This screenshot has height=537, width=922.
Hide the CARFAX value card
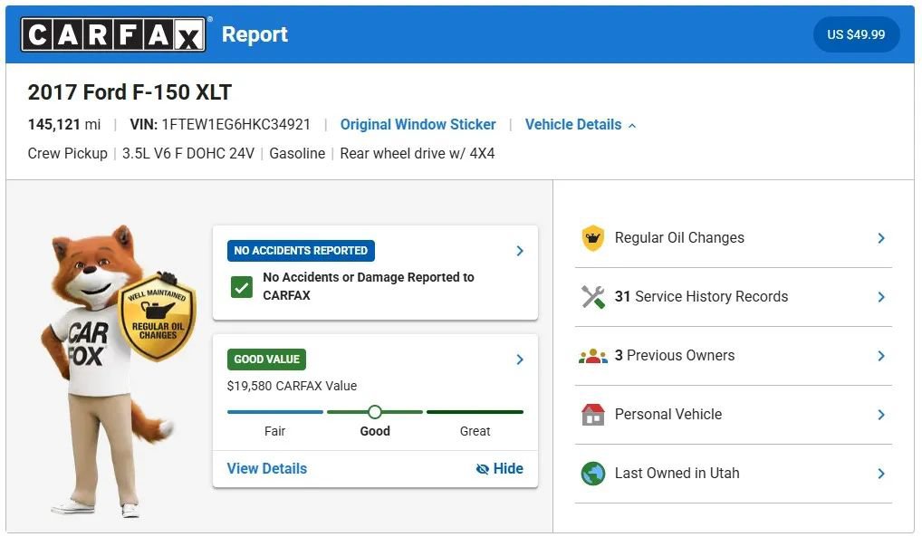(499, 469)
